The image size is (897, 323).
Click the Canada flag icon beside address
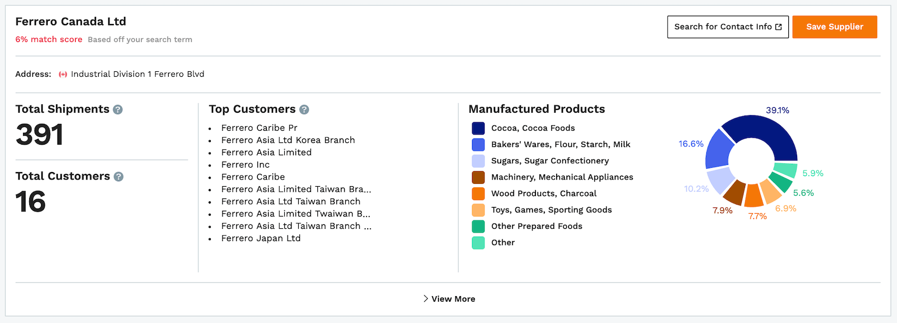[x=63, y=74]
